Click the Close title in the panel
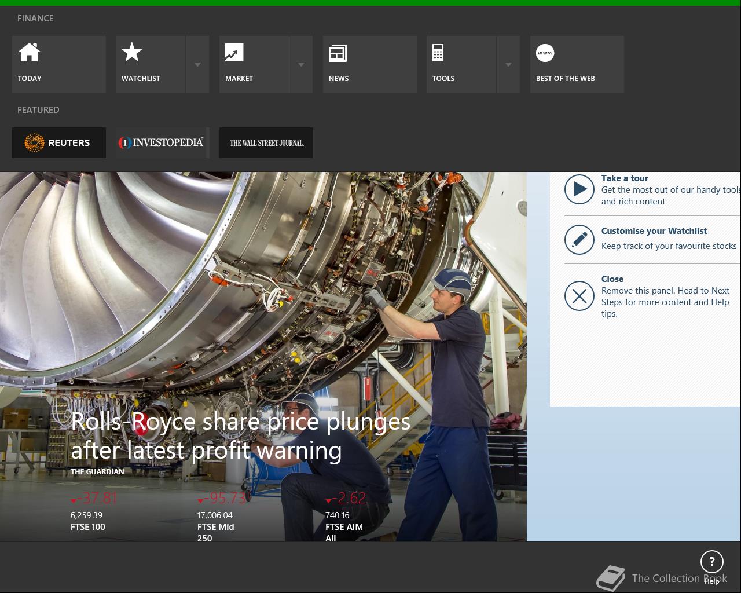 pyautogui.click(x=612, y=279)
